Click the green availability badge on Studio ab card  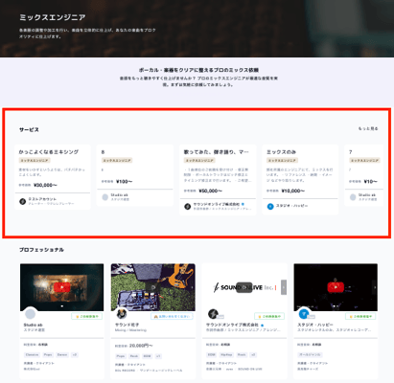click(86, 316)
